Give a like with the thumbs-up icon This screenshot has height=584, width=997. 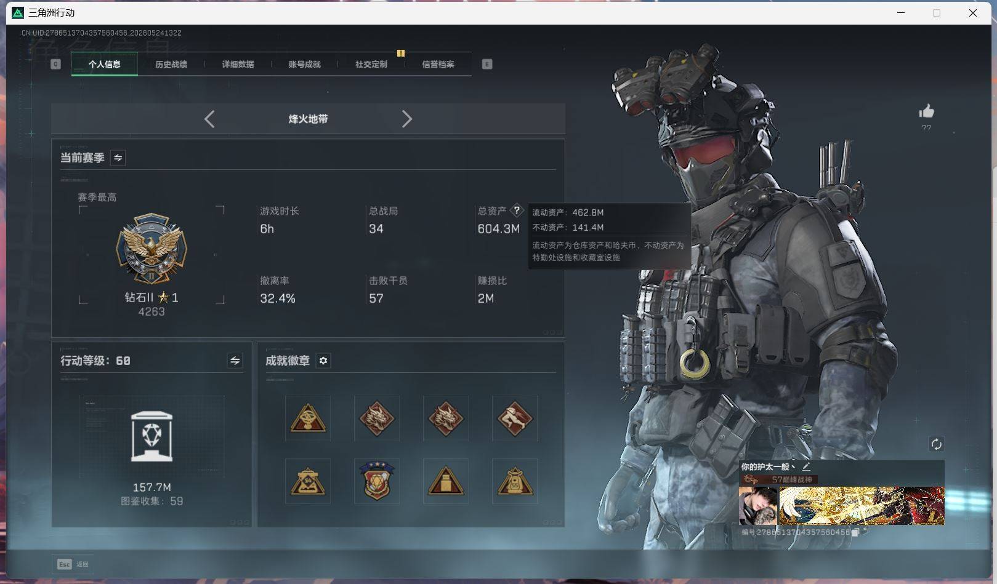point(926,111)
